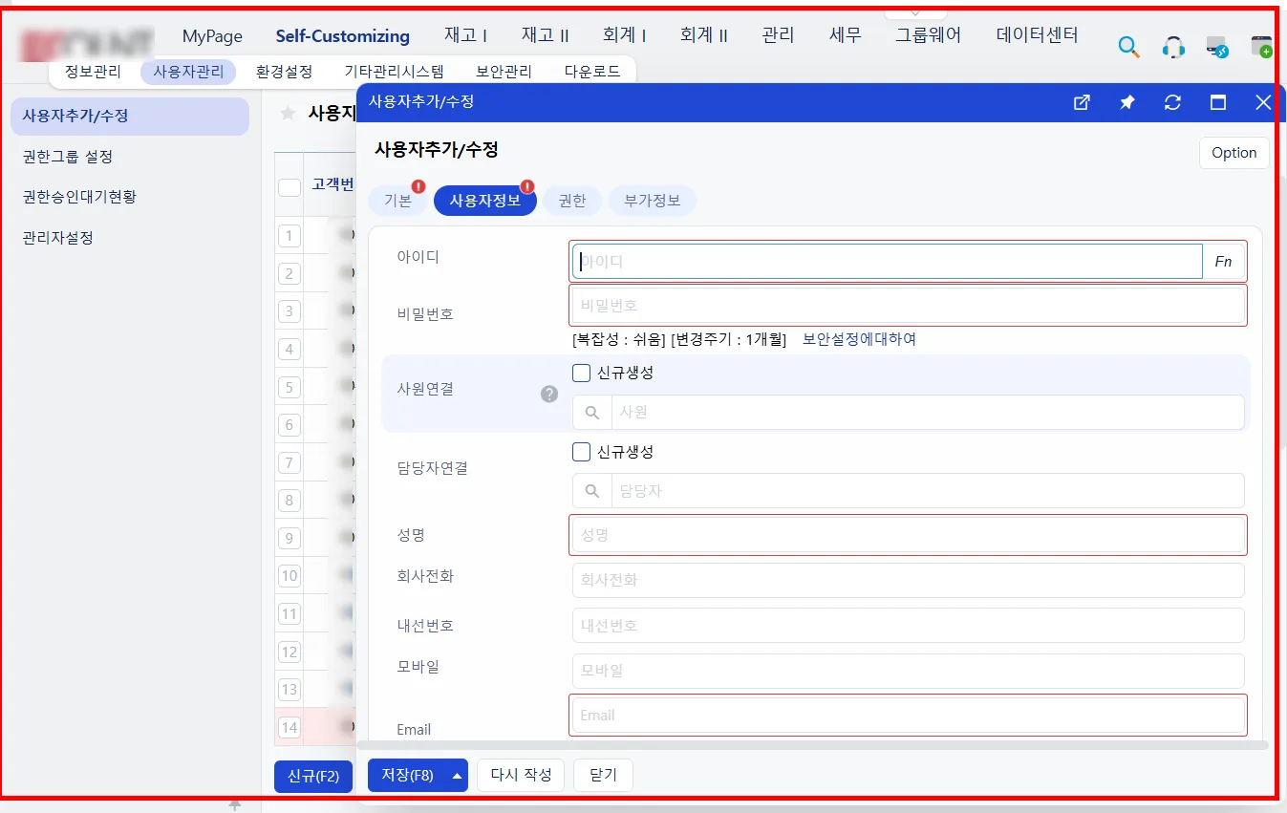Open the magnifier search icon in top bar
Image resolution: width=1287 pixels, height=813 pixels.
(x=1128, y=47)
